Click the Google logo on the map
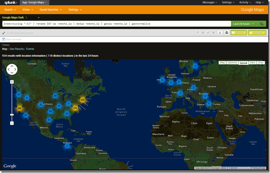 pyautogui.click(x=10, y=166)
